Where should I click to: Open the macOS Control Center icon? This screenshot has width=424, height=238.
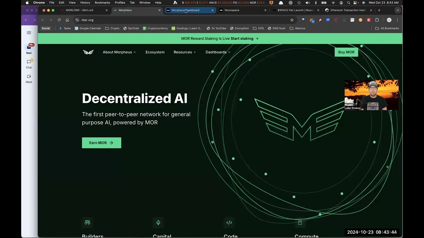(x=355, y=3)
